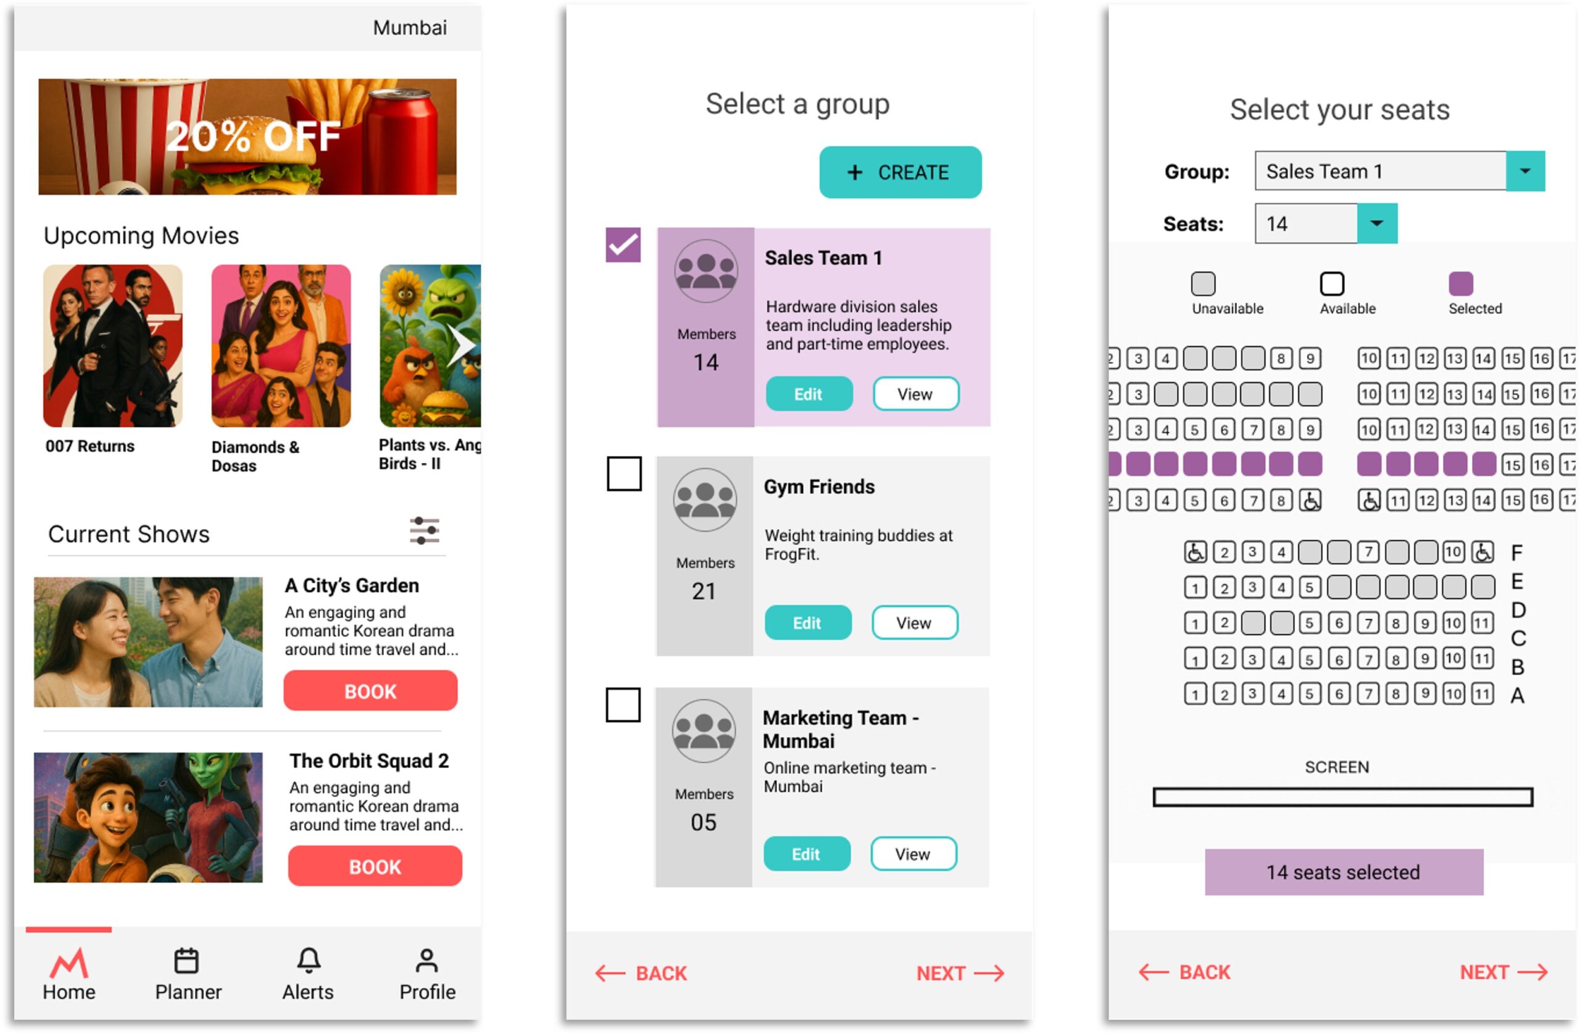Tick the Marketing Team - Mumbai checkbox

(623, 704)
